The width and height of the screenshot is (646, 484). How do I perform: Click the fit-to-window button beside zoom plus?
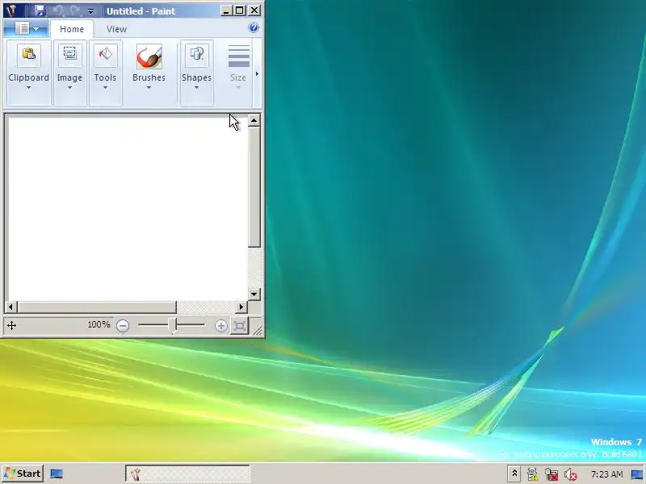click(x=239, y=326)
